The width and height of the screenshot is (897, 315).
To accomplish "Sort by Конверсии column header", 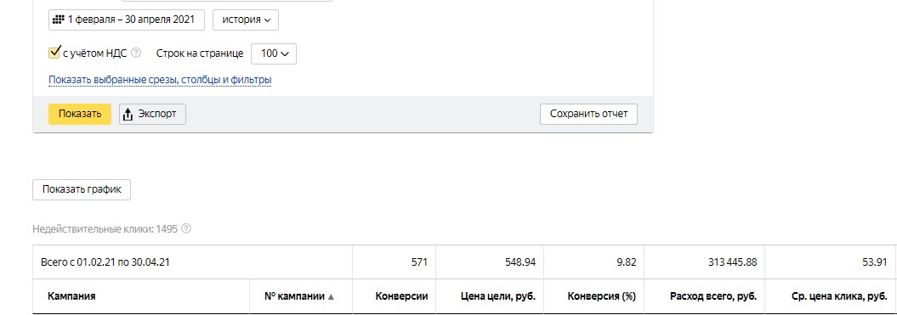I will tap(401, 296).
